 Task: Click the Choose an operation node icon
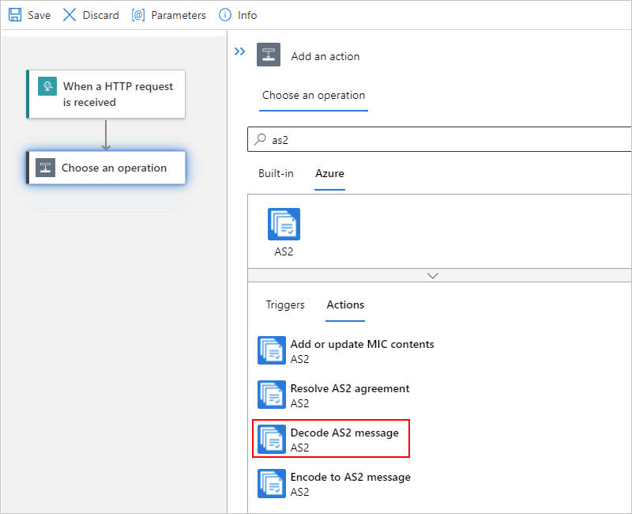coord(44,168)
